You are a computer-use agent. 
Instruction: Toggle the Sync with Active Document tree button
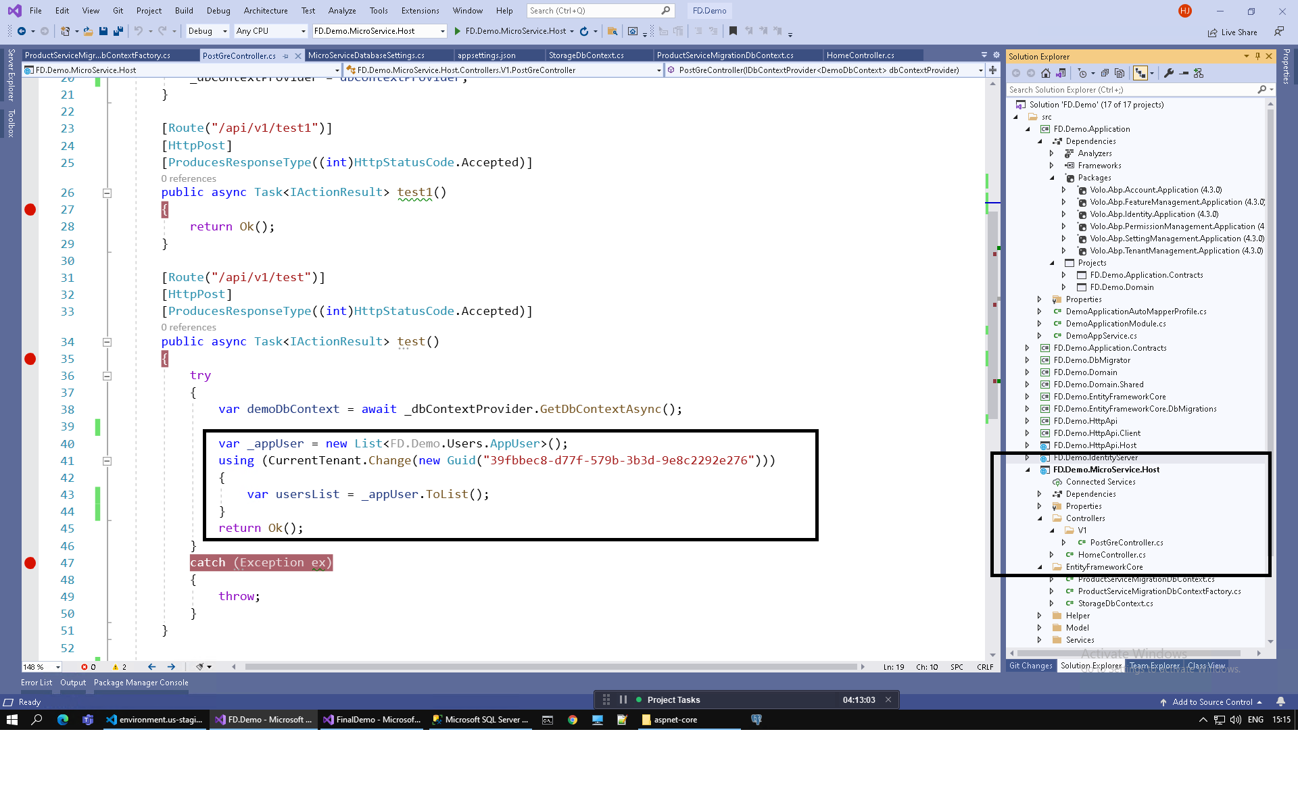click(1140, 73)
